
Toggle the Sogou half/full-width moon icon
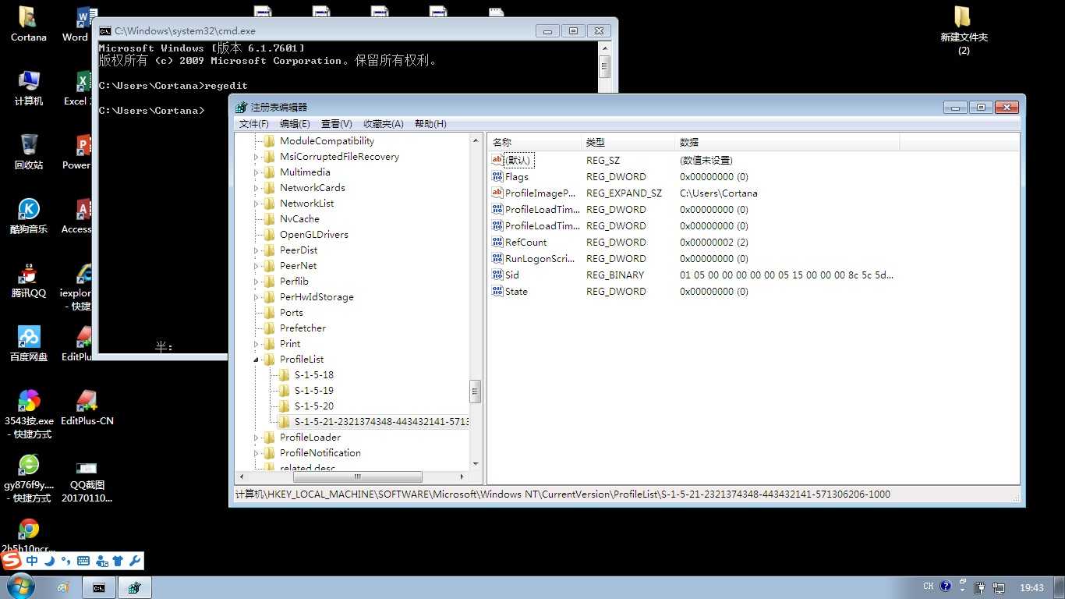point(49,561)
